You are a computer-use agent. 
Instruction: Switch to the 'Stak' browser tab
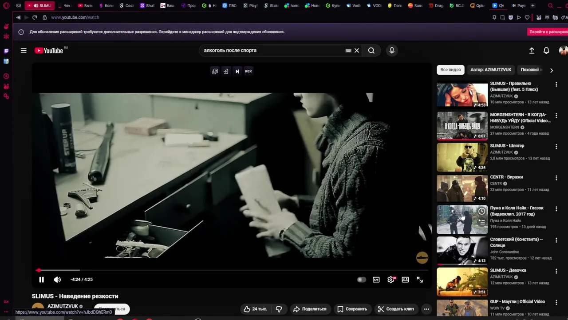[272, 6]
